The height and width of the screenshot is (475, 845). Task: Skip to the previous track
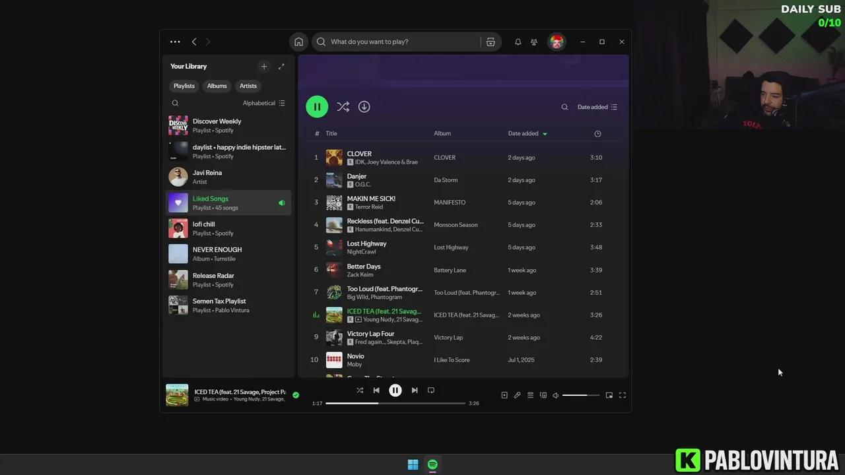(376, 390)
